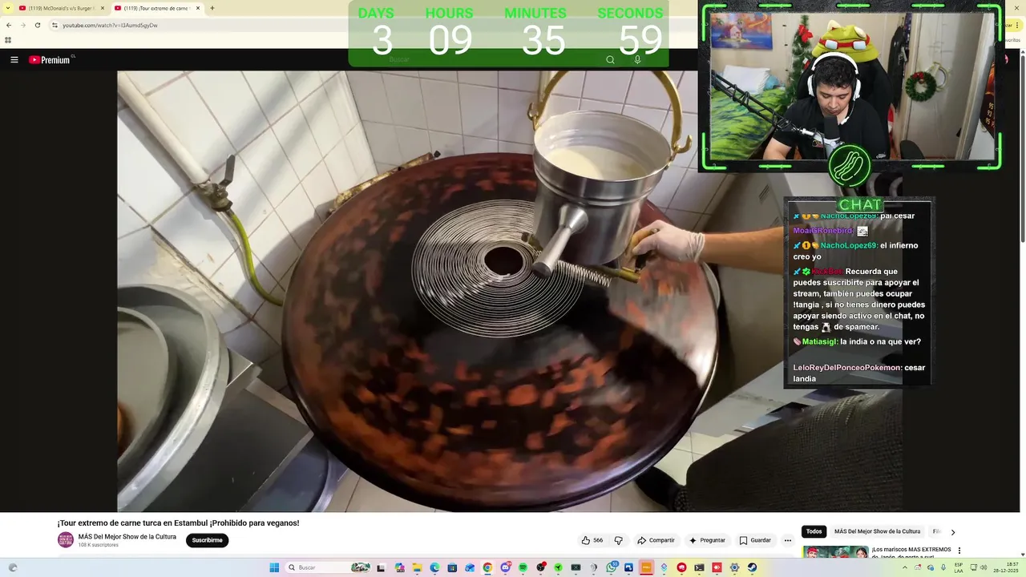
Task: Save video with Guardar button
Action: point(755,540)
